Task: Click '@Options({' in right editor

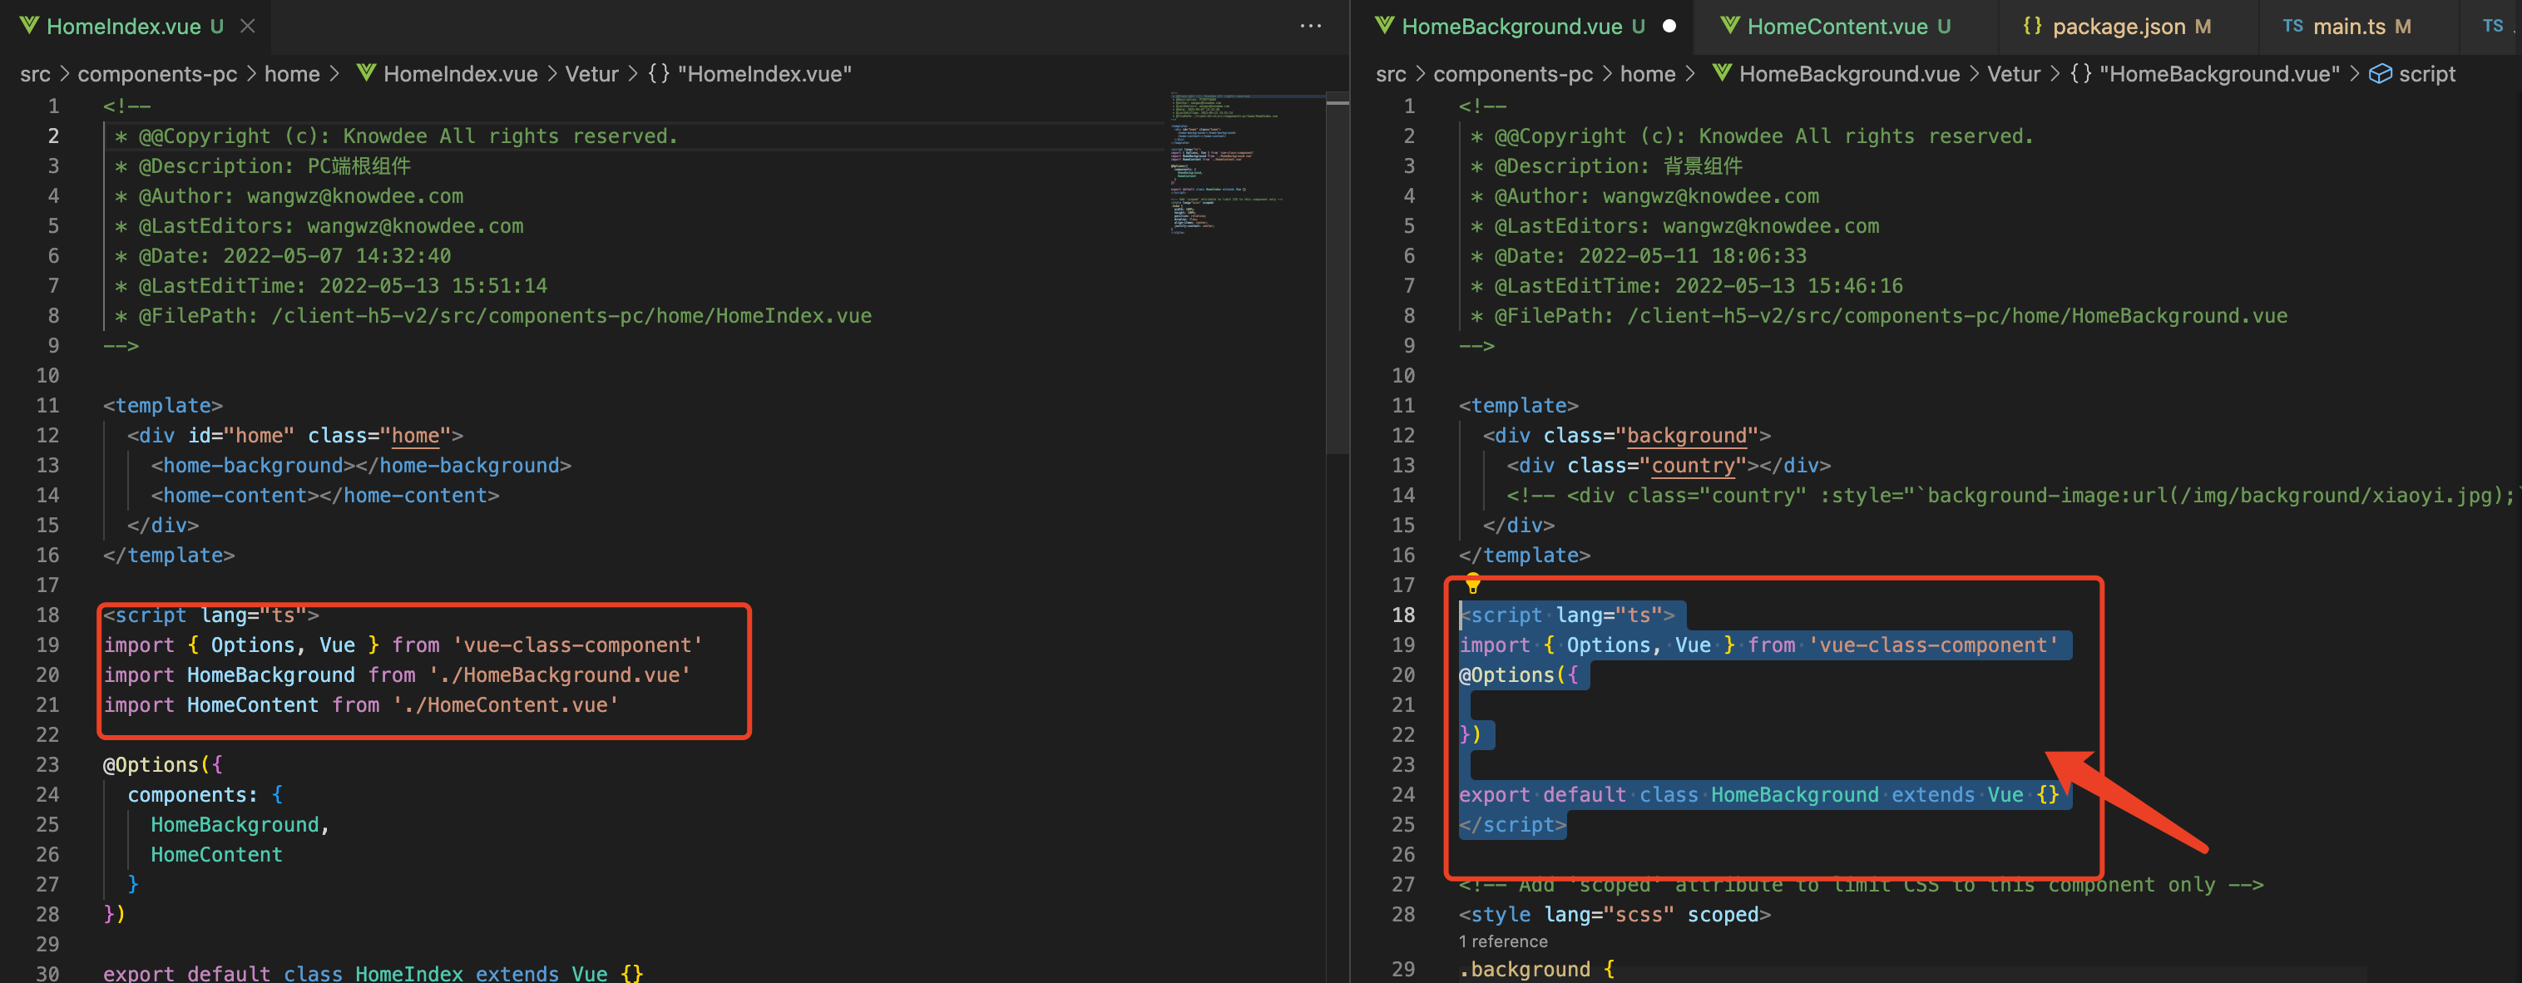Action: pyautogui.click(x=1519, y=674)
